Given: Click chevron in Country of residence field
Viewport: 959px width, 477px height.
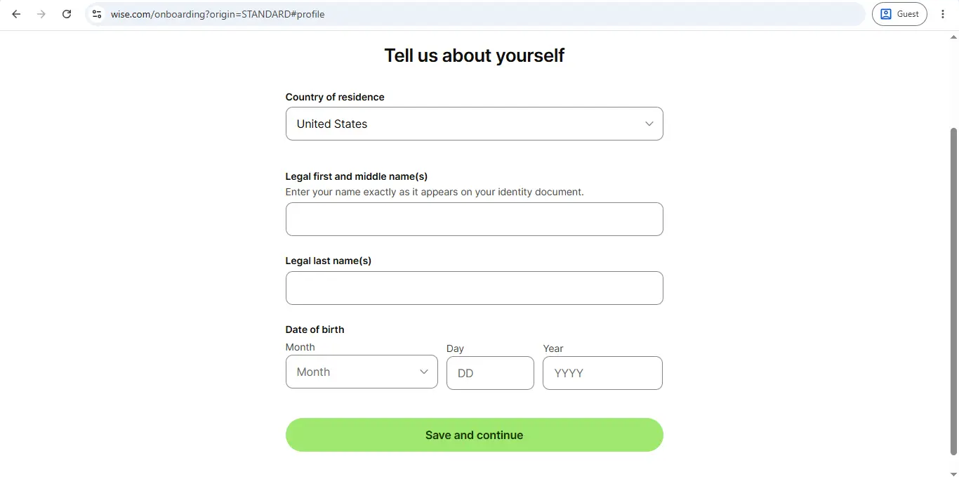Looking at the screenshot, I should (x=649, y=124).
